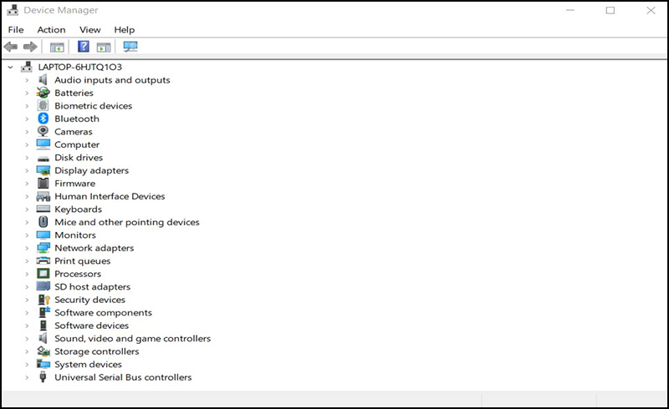Click the Forward arrow toolbar icon
669x409 pixels.
click(x=30, y=47)
